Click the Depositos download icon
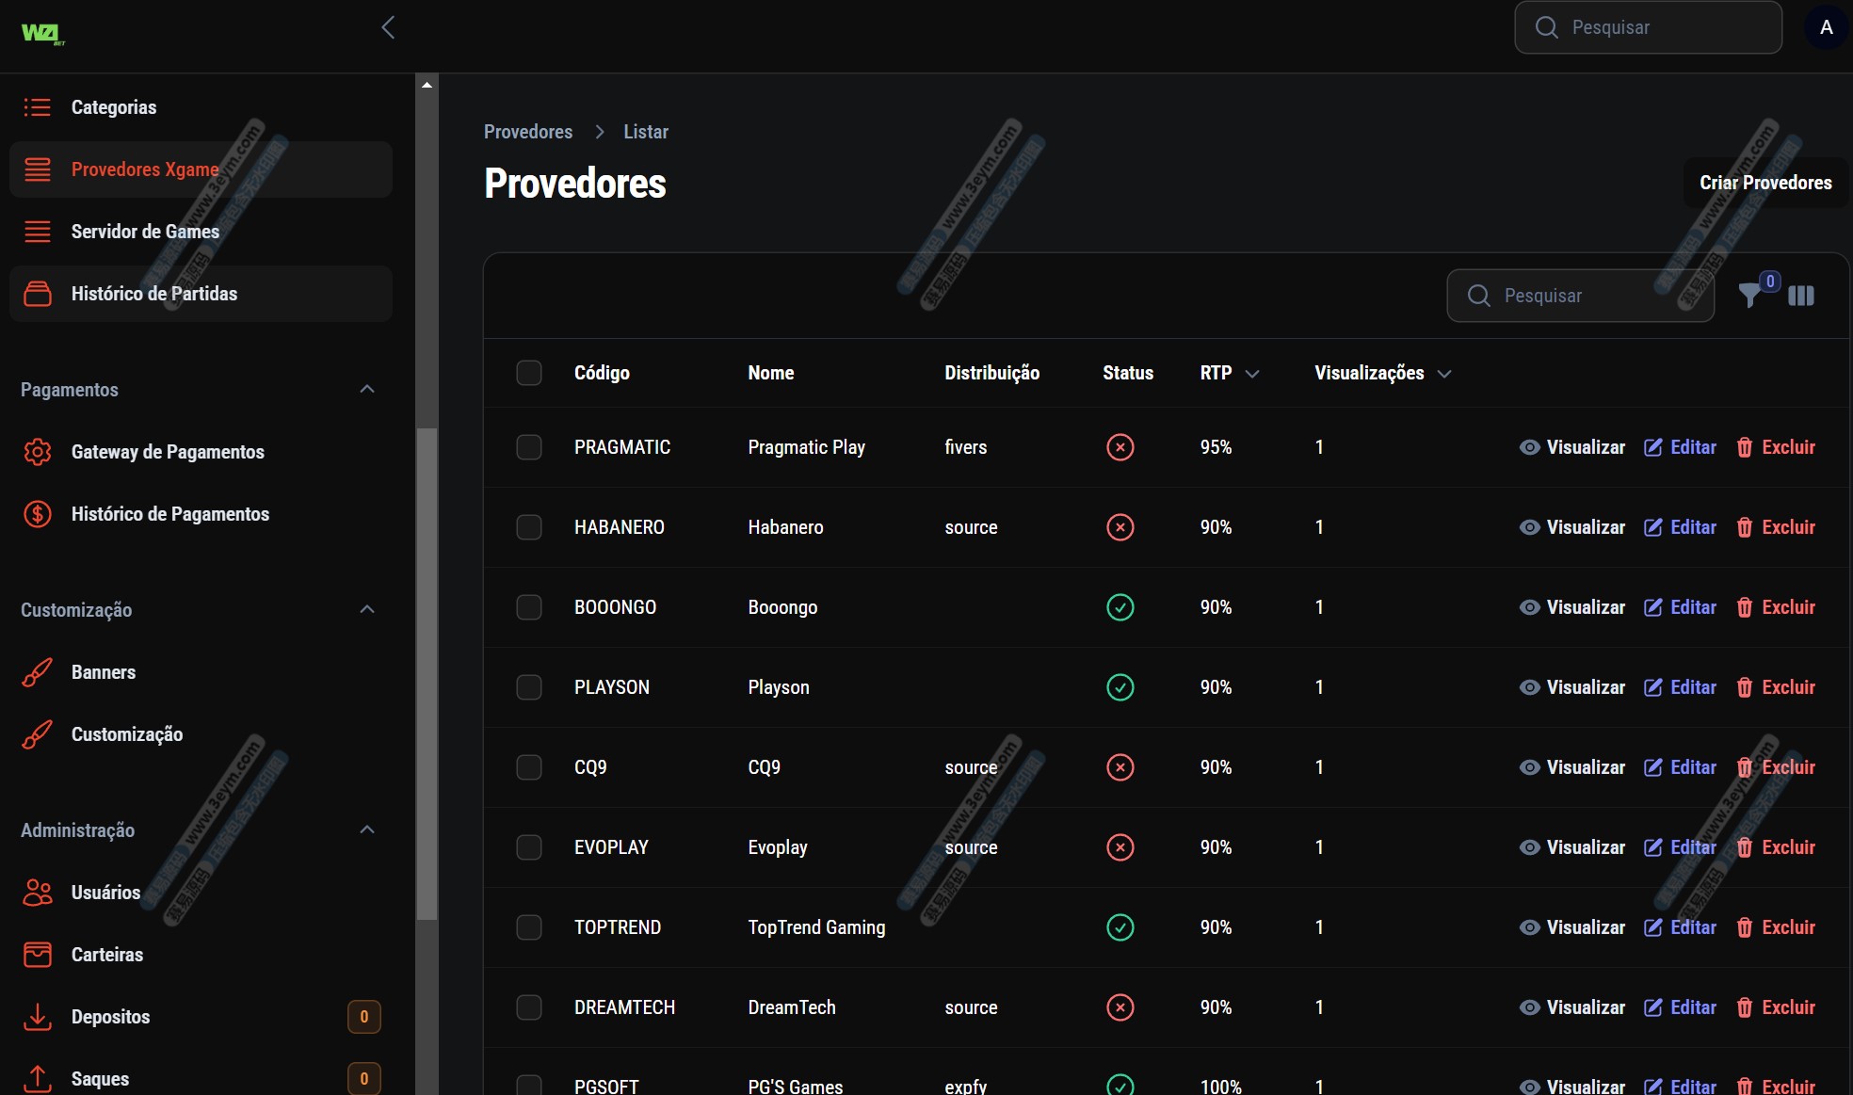 point(38,1017)
